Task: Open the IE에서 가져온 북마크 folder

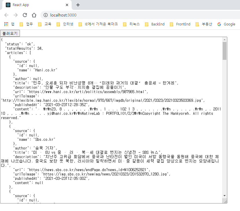Action: click(98, 24)
